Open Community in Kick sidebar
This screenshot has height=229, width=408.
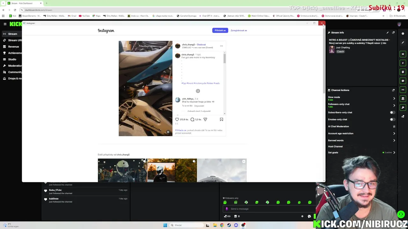click(12, 72)
